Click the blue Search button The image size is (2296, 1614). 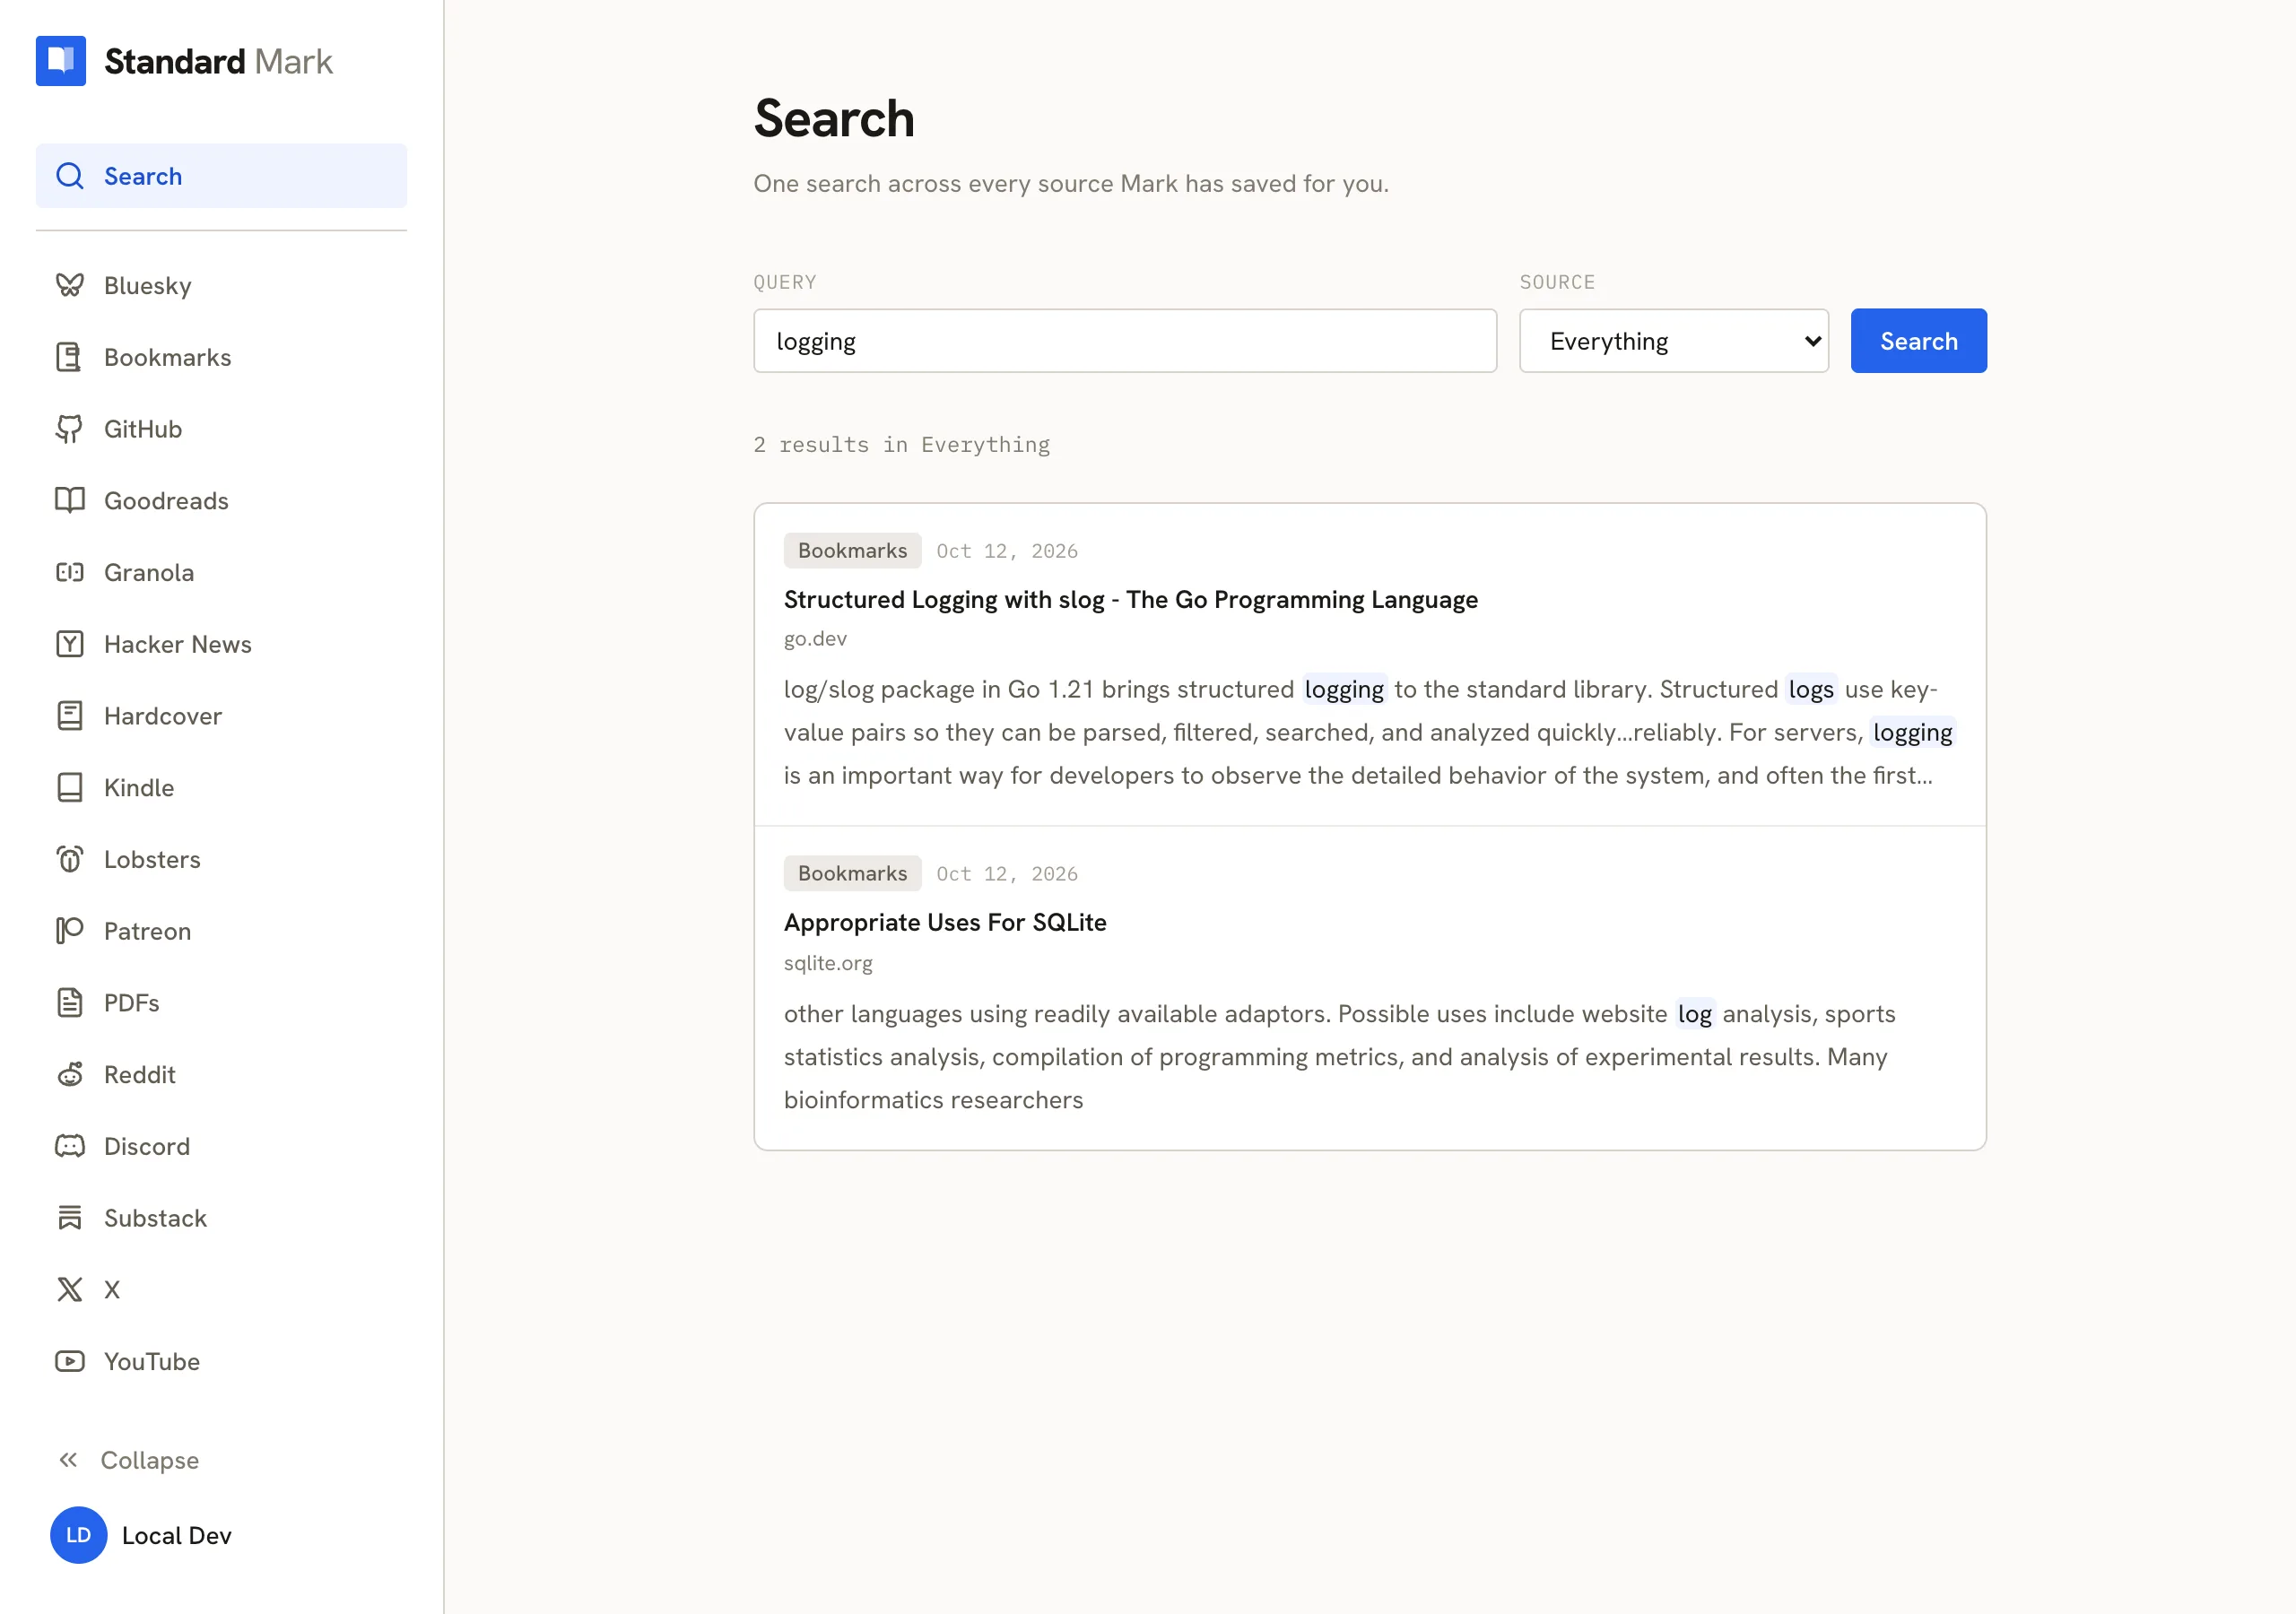click(x=1918, y=341)
